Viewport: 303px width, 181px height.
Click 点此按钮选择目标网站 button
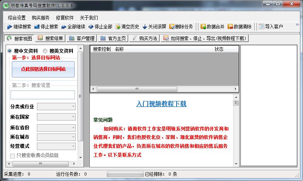pyautogui.click(x=43, y=69)
